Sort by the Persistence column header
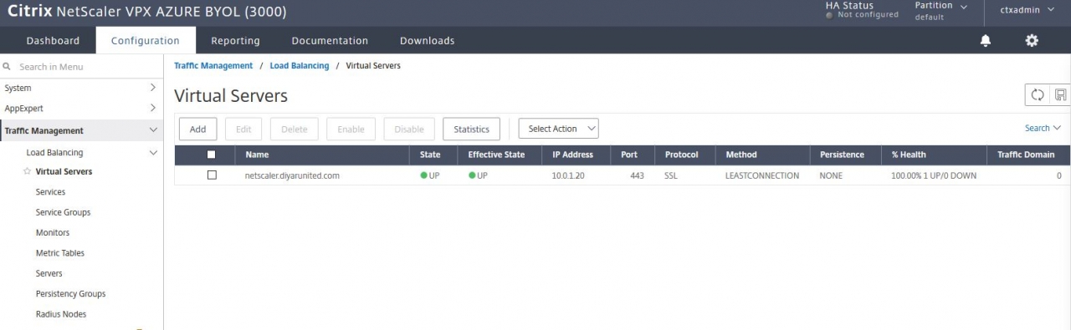Image resolution: width=1071 pixels, height=330 pixels. click(x=842, y=155)
